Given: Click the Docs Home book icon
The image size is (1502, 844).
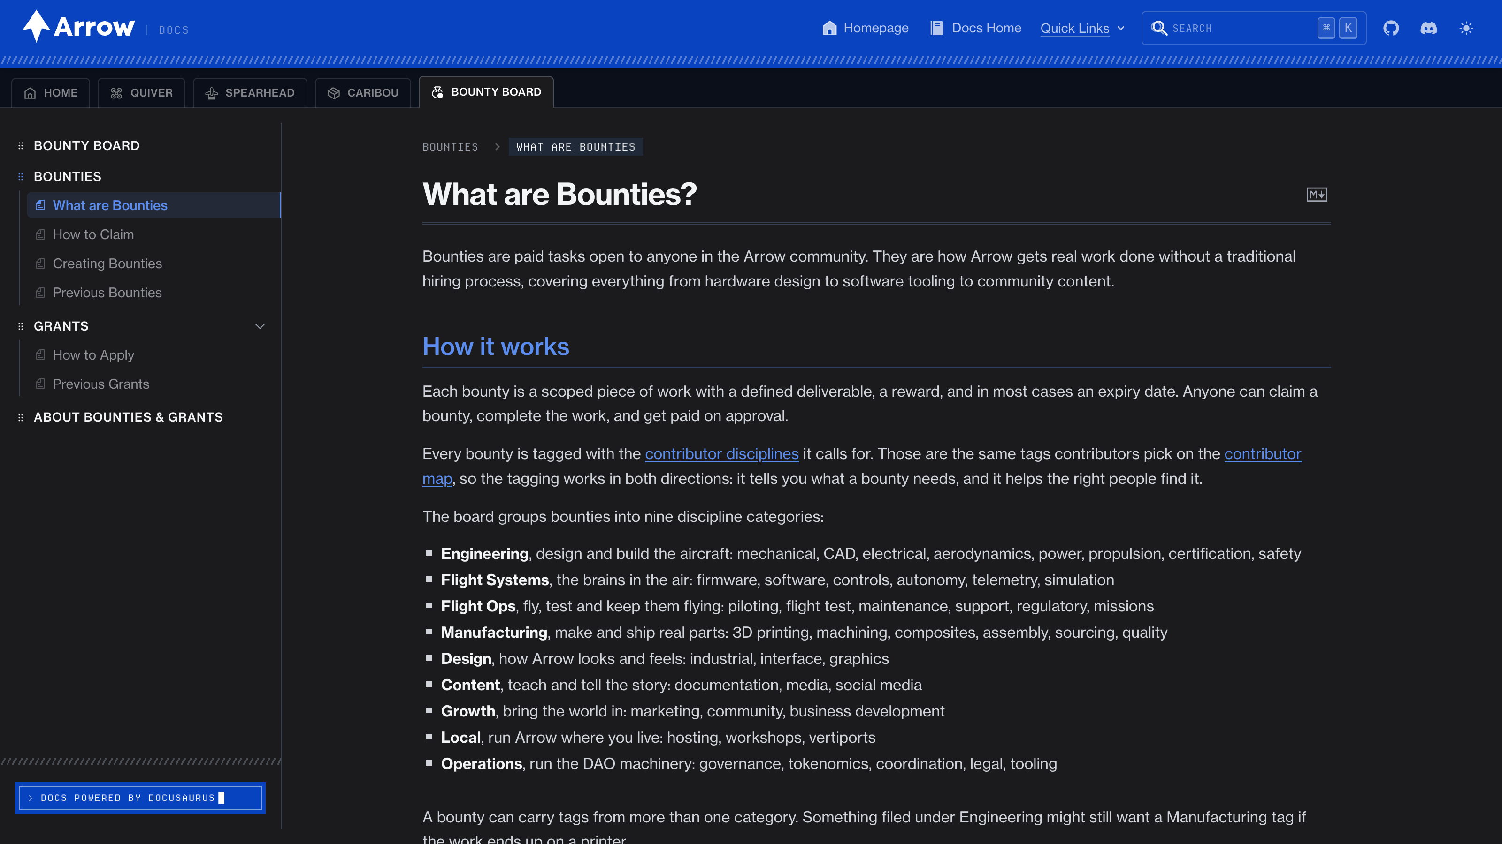Looking at the screenshot, I should click(x=937, y=28).
